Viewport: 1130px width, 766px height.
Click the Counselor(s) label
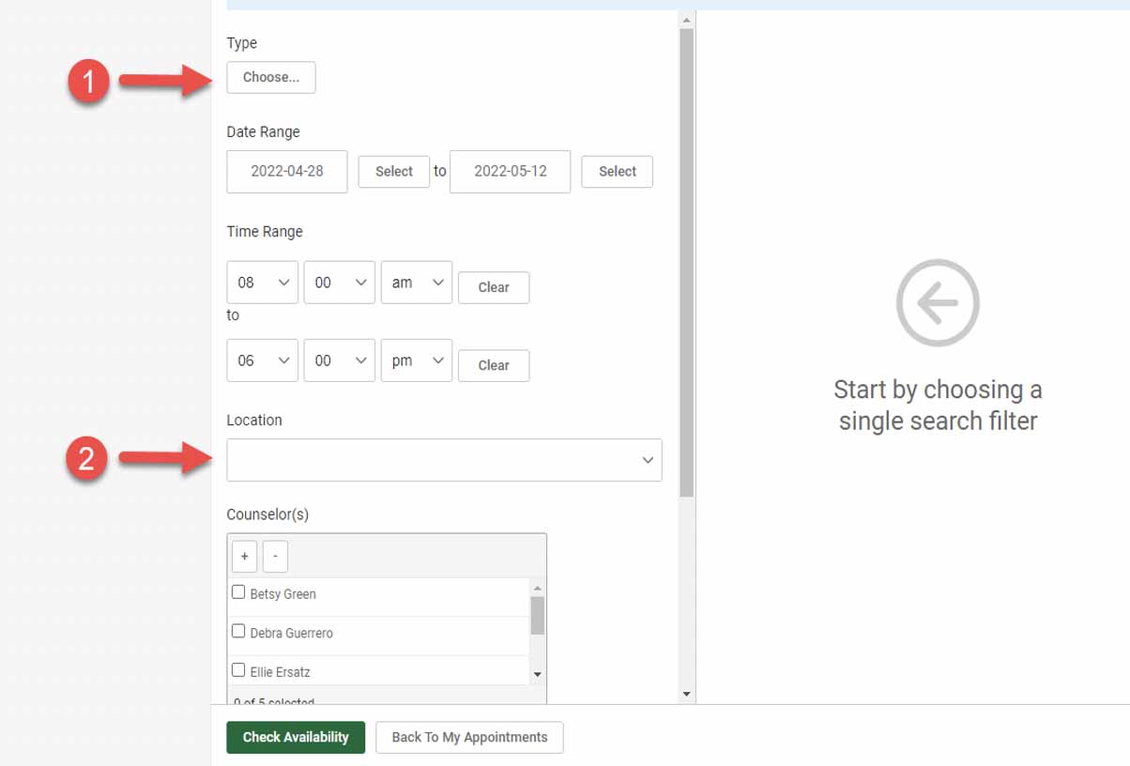tap(267, 514)
